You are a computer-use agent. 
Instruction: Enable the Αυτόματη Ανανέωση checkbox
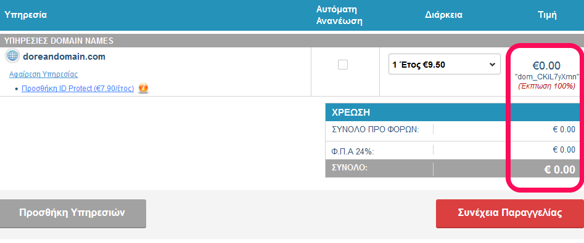click(x=343, y=65)
